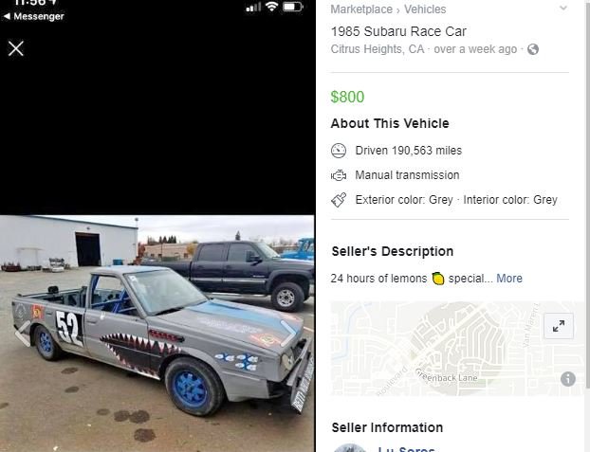The image size is (590, 452).
Task: Click the engine transmission icon
Action: pos(339,175)
